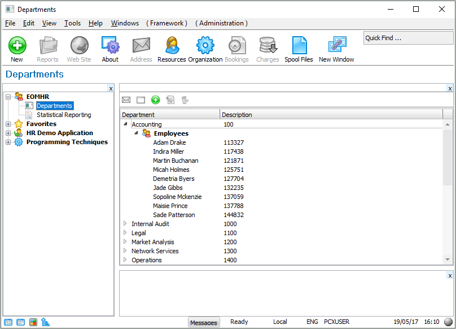Expand the Favorites tree node
This screenshot has height=329, width=456.
(x=8, y=124)
